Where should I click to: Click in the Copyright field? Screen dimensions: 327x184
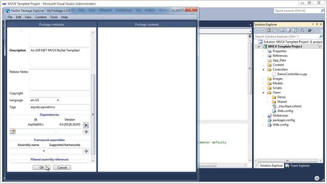click(x=60, y=93)
